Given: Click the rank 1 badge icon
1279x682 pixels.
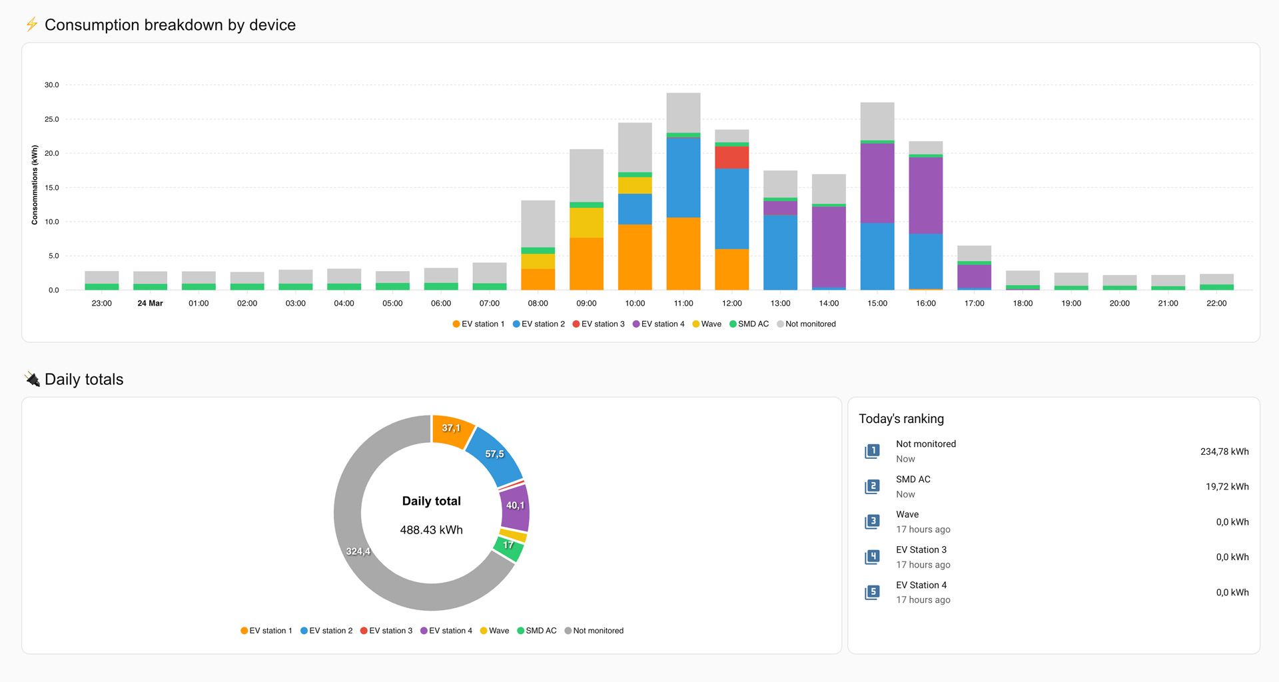Looking at the screenshot, I should coord(872,452).
